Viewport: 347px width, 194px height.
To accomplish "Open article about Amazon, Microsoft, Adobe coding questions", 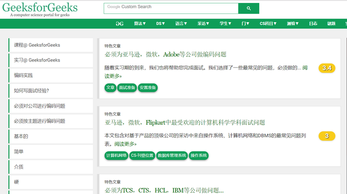I will coord(165,54).
